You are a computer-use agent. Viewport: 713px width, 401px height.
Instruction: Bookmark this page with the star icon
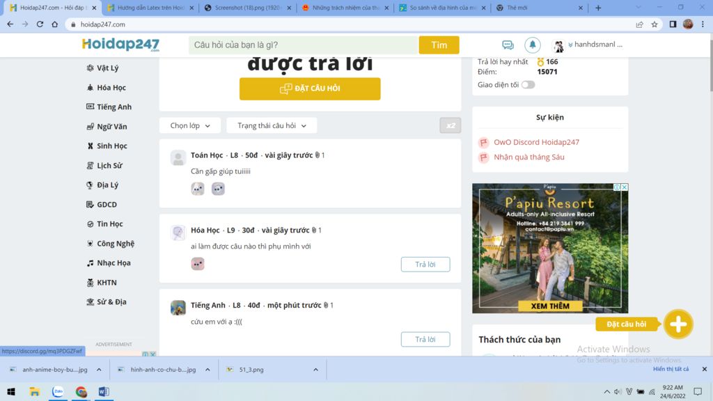[655, 24]
